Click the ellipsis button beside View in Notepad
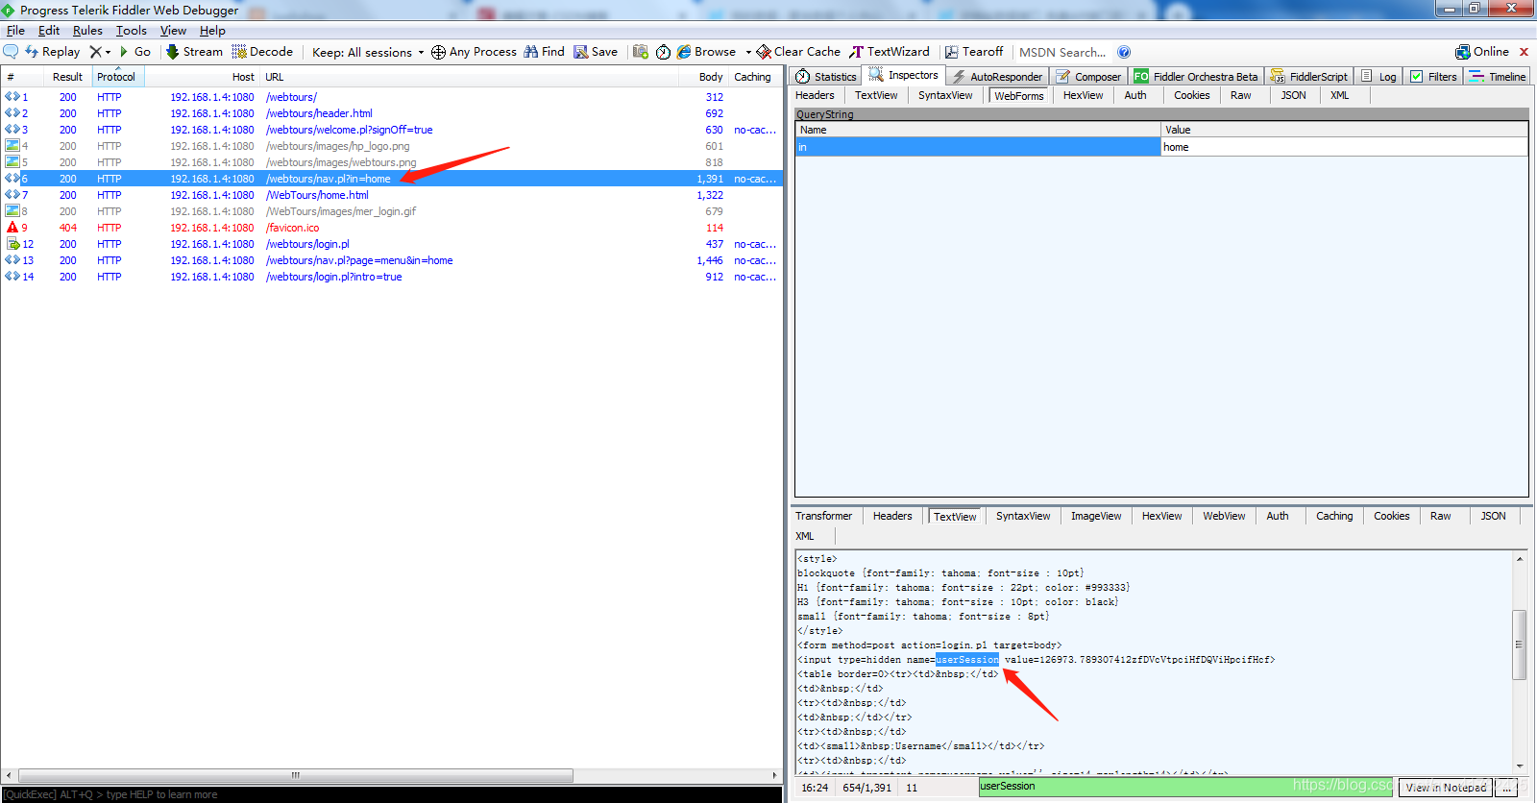Screen dimensions: 1537x803 [x=1506, y=788]
